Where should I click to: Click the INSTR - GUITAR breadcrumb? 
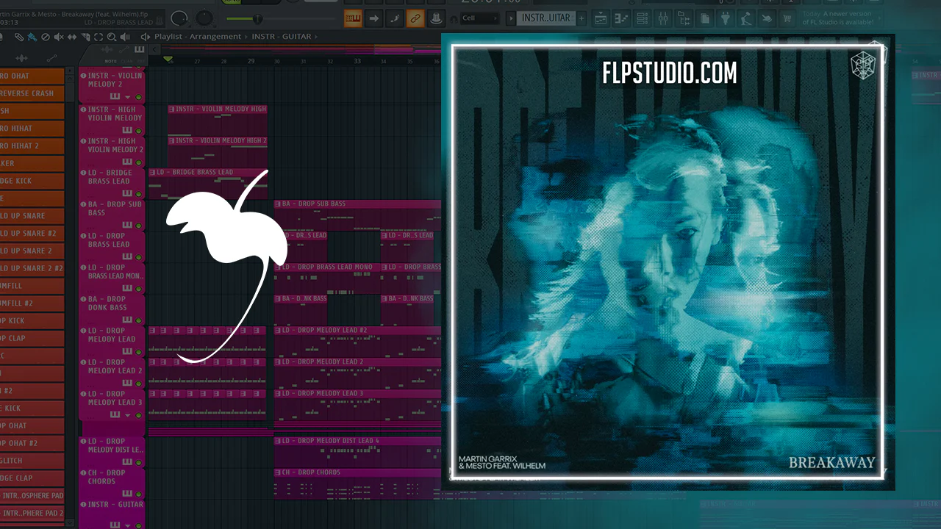pos(282,37)
